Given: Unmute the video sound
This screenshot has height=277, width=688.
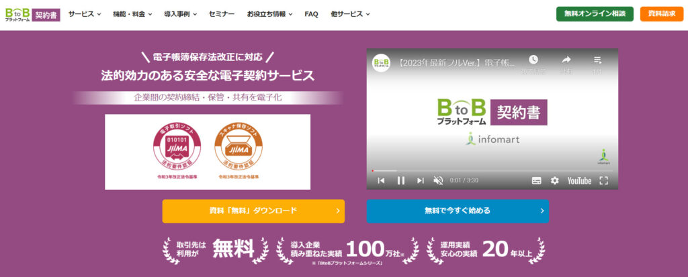Looking at the screenshot, I should coord(438,180).
